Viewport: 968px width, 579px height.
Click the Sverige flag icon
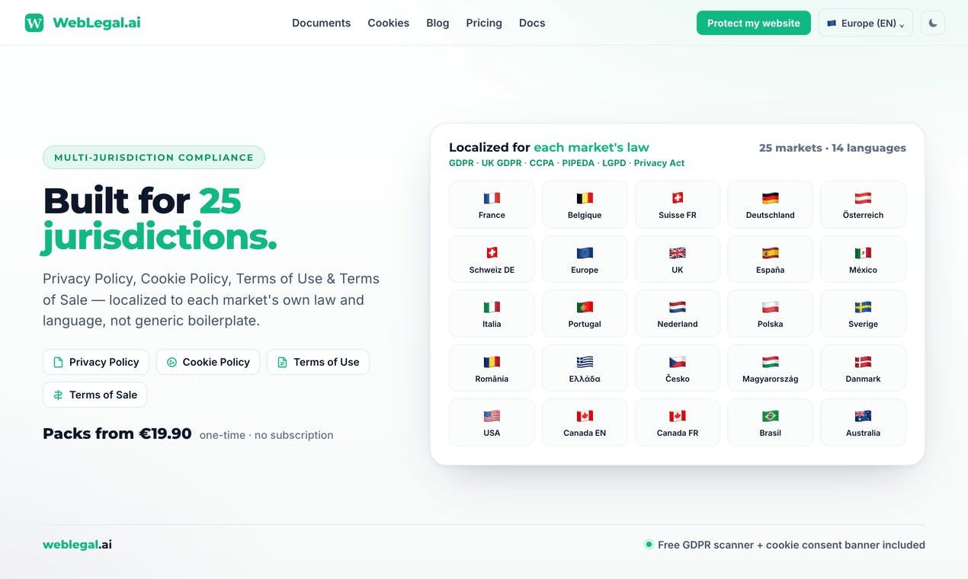[863, 307]
